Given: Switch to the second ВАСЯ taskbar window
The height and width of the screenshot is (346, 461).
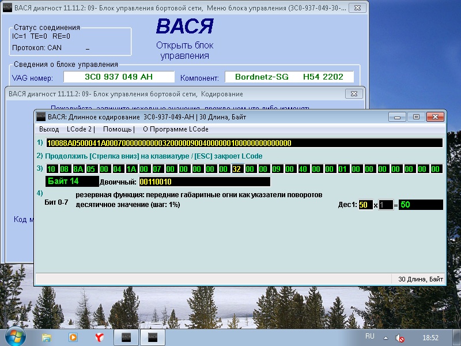Looking at the screenshot, I should [x=153, y=337].
